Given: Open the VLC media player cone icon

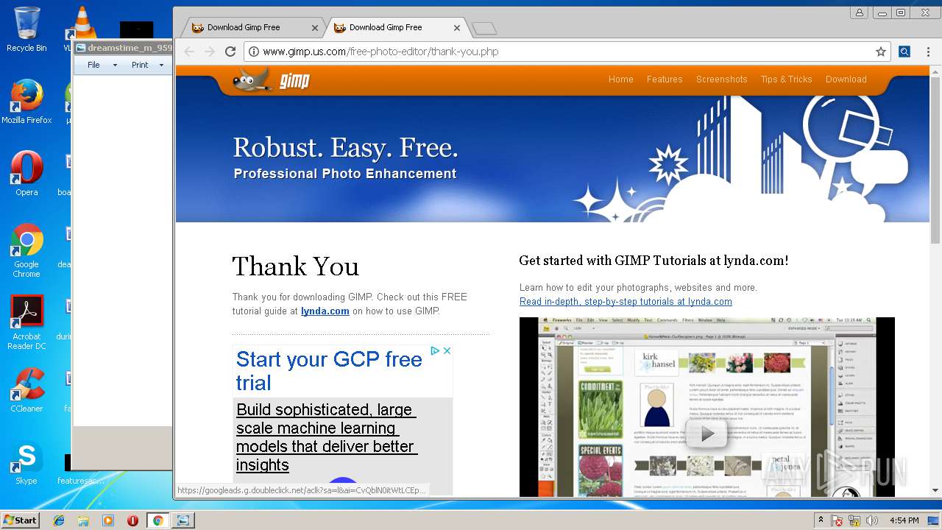Looking at the screenshot, I should 82,22.
